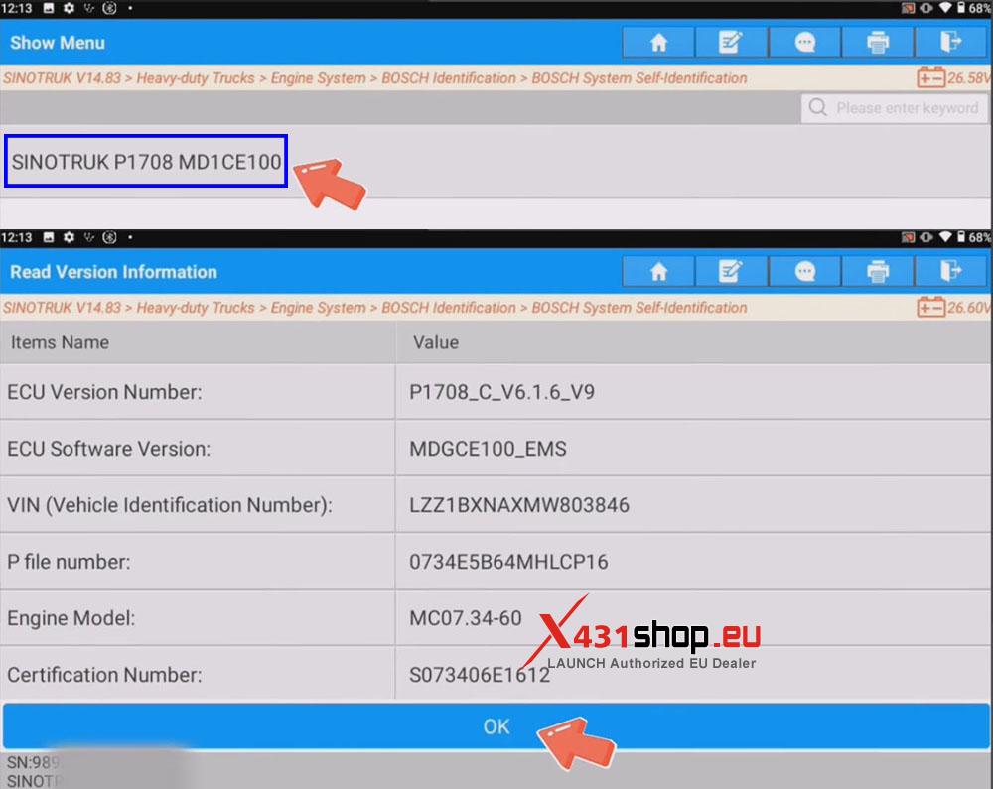Tap the battery voltage icon showing 26.58V
Viewport: 993px width, 789px height.
(x=930, y=78)
